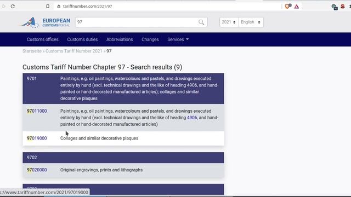This screenshot has width=351, height=197.
Task: Click the 9702 heading row
Action: (123, 158)
